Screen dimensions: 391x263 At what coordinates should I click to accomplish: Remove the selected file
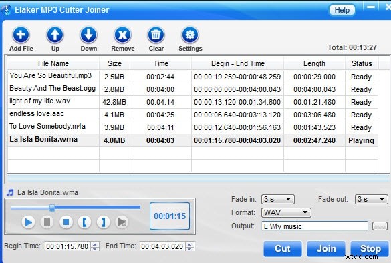(122, 35)
